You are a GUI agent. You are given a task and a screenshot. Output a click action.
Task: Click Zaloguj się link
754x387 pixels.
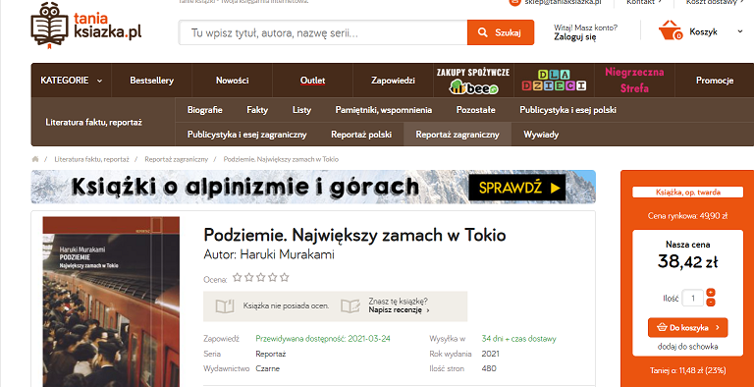[x=575, y=36]
